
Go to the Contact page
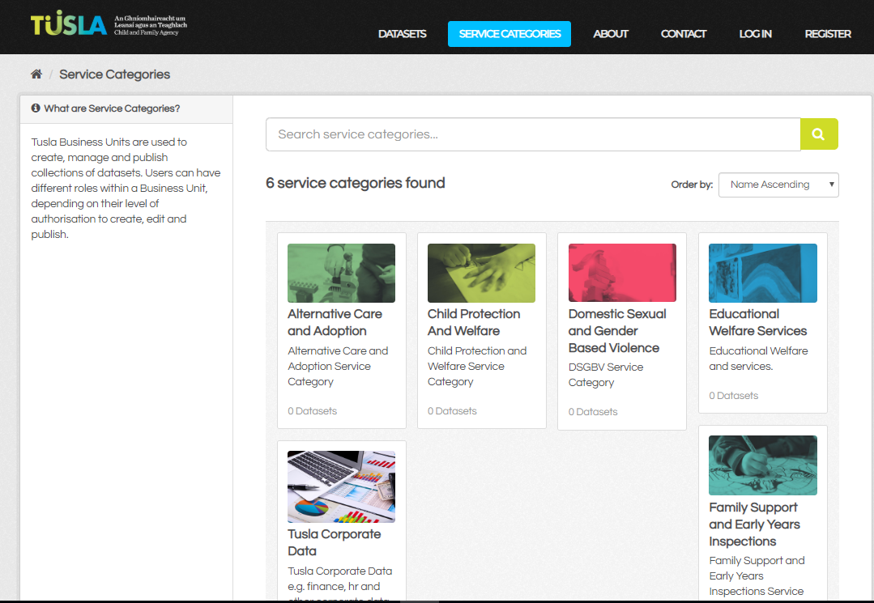[684, 34]
